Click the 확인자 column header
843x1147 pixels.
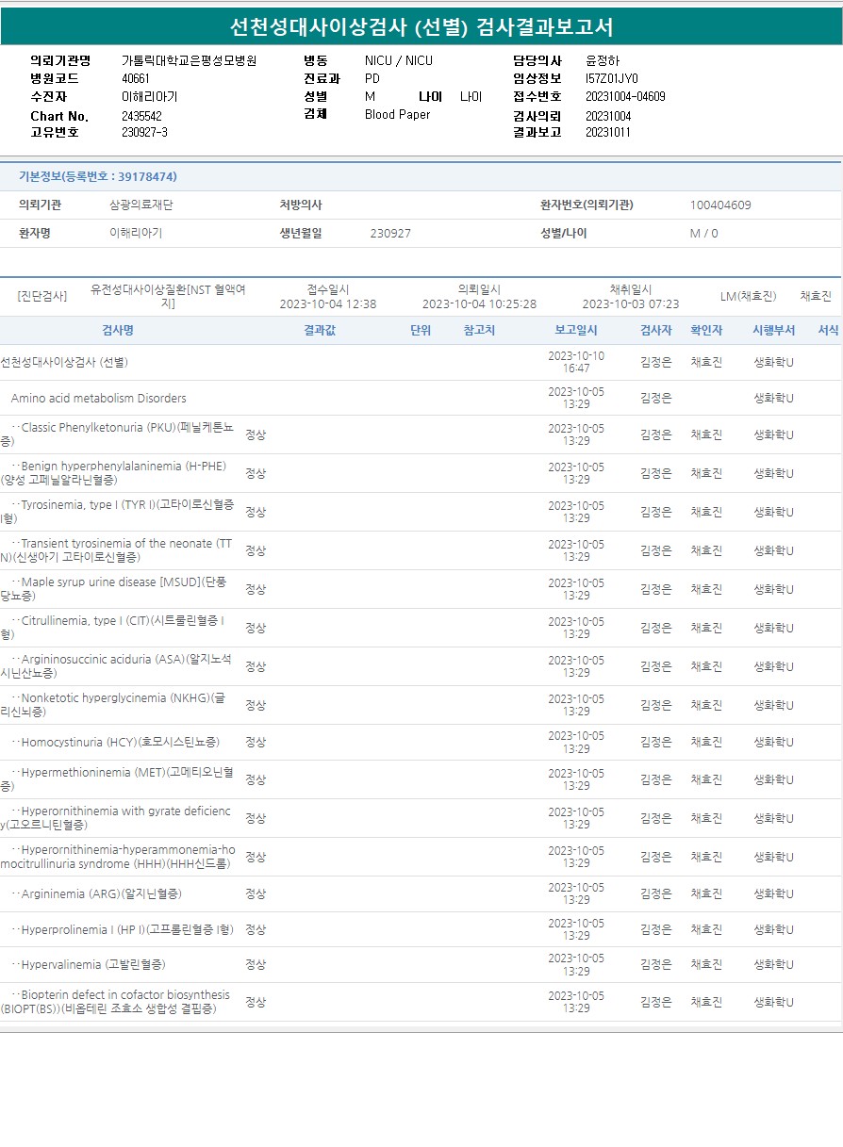coord(706,331)
